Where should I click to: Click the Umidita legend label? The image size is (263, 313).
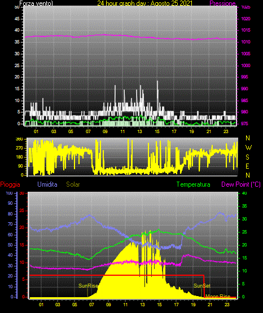click(47, 184)
